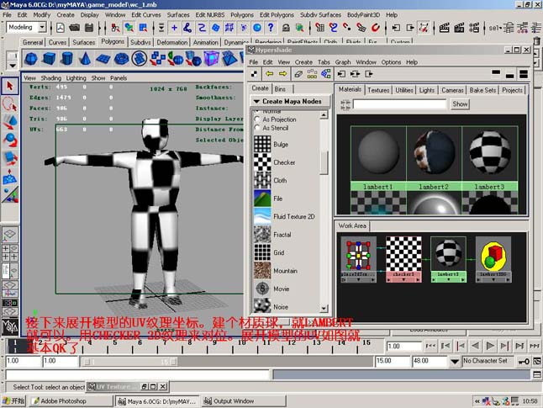The width and height of the screenshot is (543, 408).
Task: Click Hypershade output connections icon
Action: click(x=369, y=74)
